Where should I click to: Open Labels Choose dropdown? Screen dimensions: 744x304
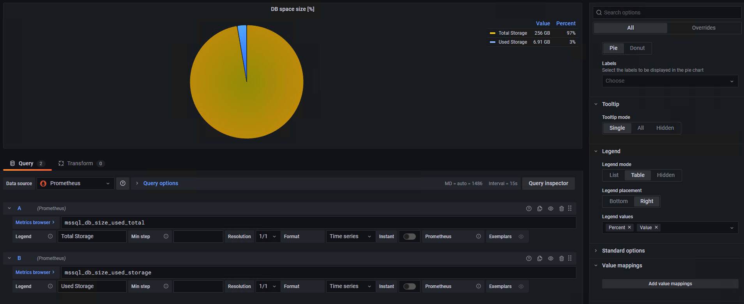tap(670, 81)
